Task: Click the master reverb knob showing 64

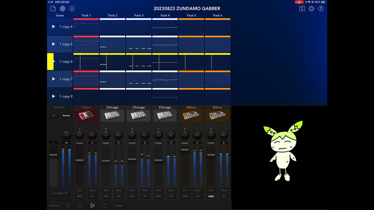Action: pyautogui.click(x=66, y=135)
